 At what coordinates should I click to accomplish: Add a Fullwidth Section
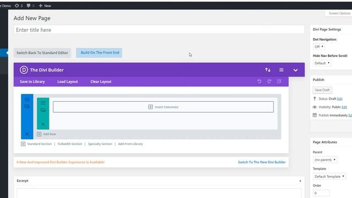tap(70, 144)
